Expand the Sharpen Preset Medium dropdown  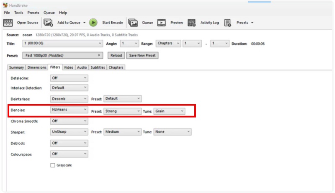(x=122, y=132)
